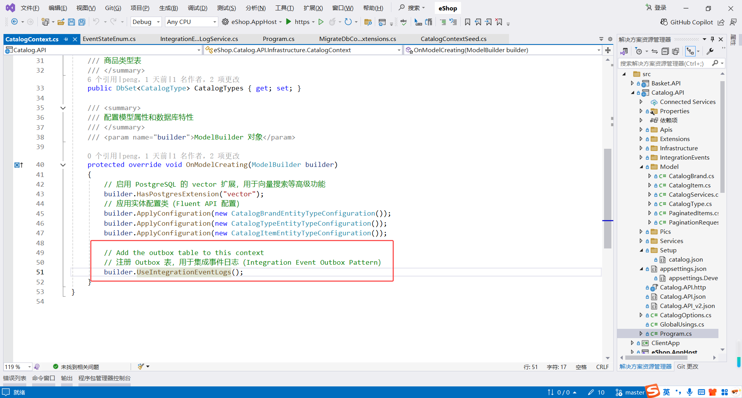Open the Debug configuration dropdown

pyautogui.click(x=146, y=22)
